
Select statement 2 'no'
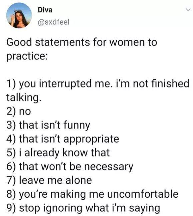[19, 112]
